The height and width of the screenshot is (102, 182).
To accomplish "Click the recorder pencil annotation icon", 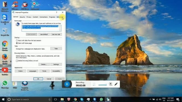I will coord(116,84).
